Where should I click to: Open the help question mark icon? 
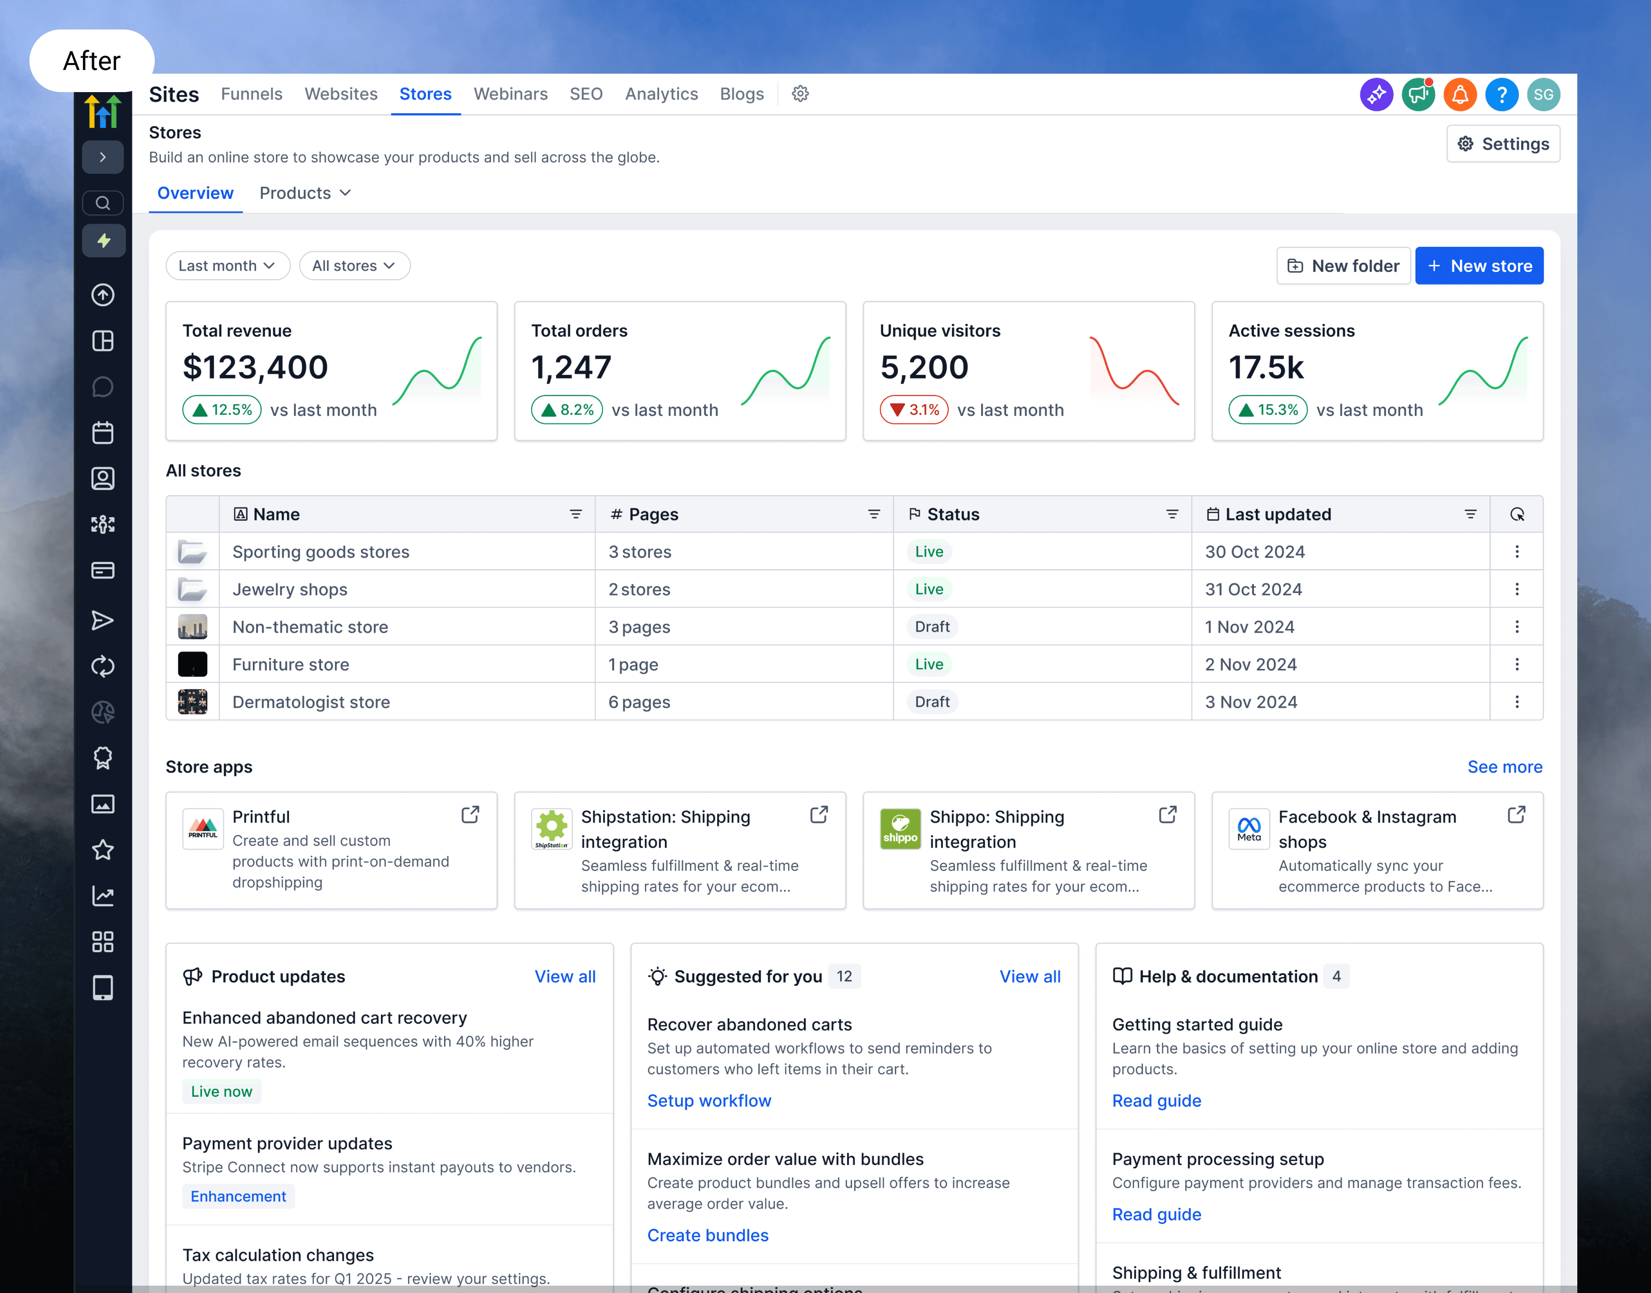1502,95
